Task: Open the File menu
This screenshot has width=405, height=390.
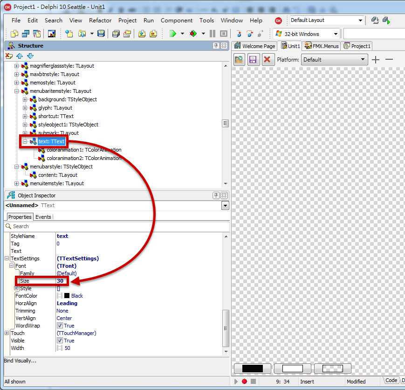Action: 16,20
